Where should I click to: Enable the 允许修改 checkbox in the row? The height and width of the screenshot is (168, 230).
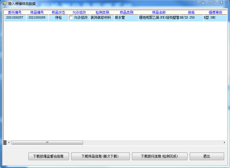click(71, 18)
